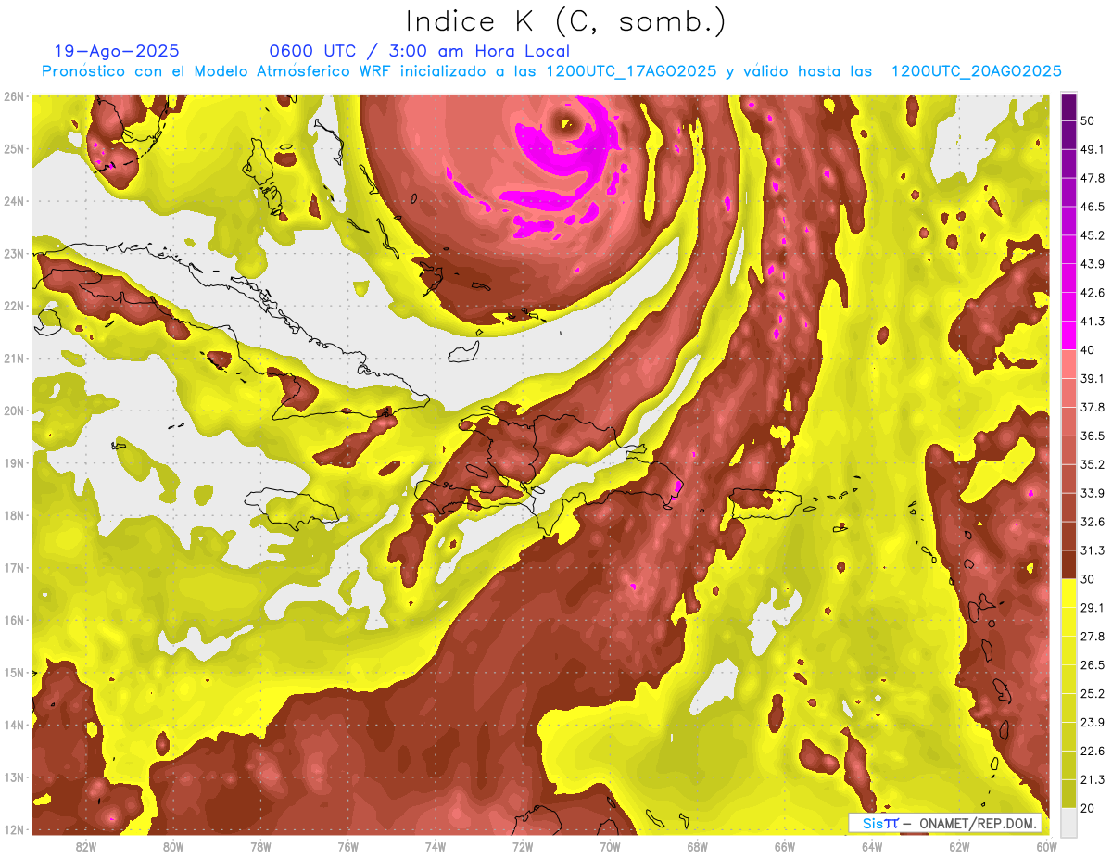Viewport: 1112px width, 859px height.
Task: Click the colorbar value '20'
Action: click(x=1087, y=808)
